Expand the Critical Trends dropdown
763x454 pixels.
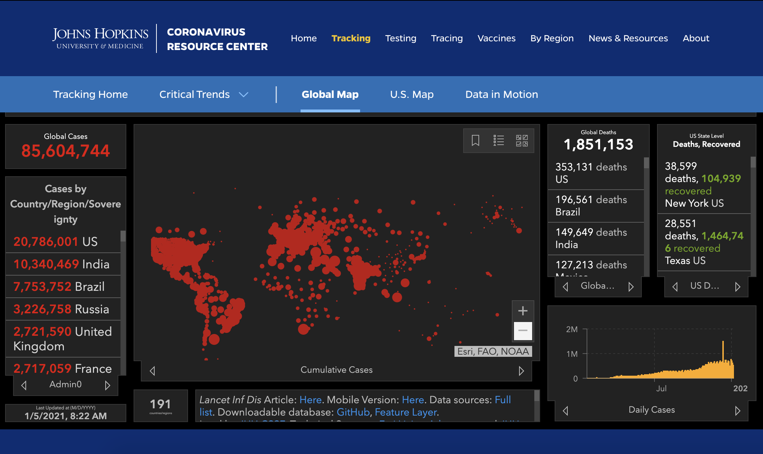click(195, 95)
